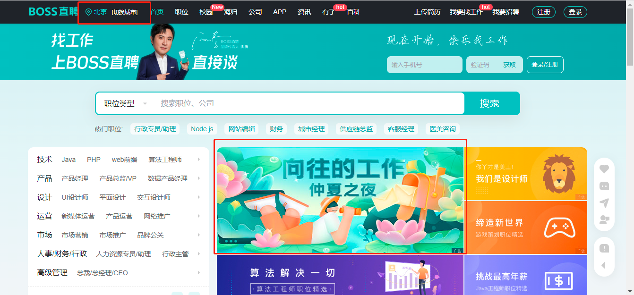Open the 新媒体运营 job category link

pos(78,216)
